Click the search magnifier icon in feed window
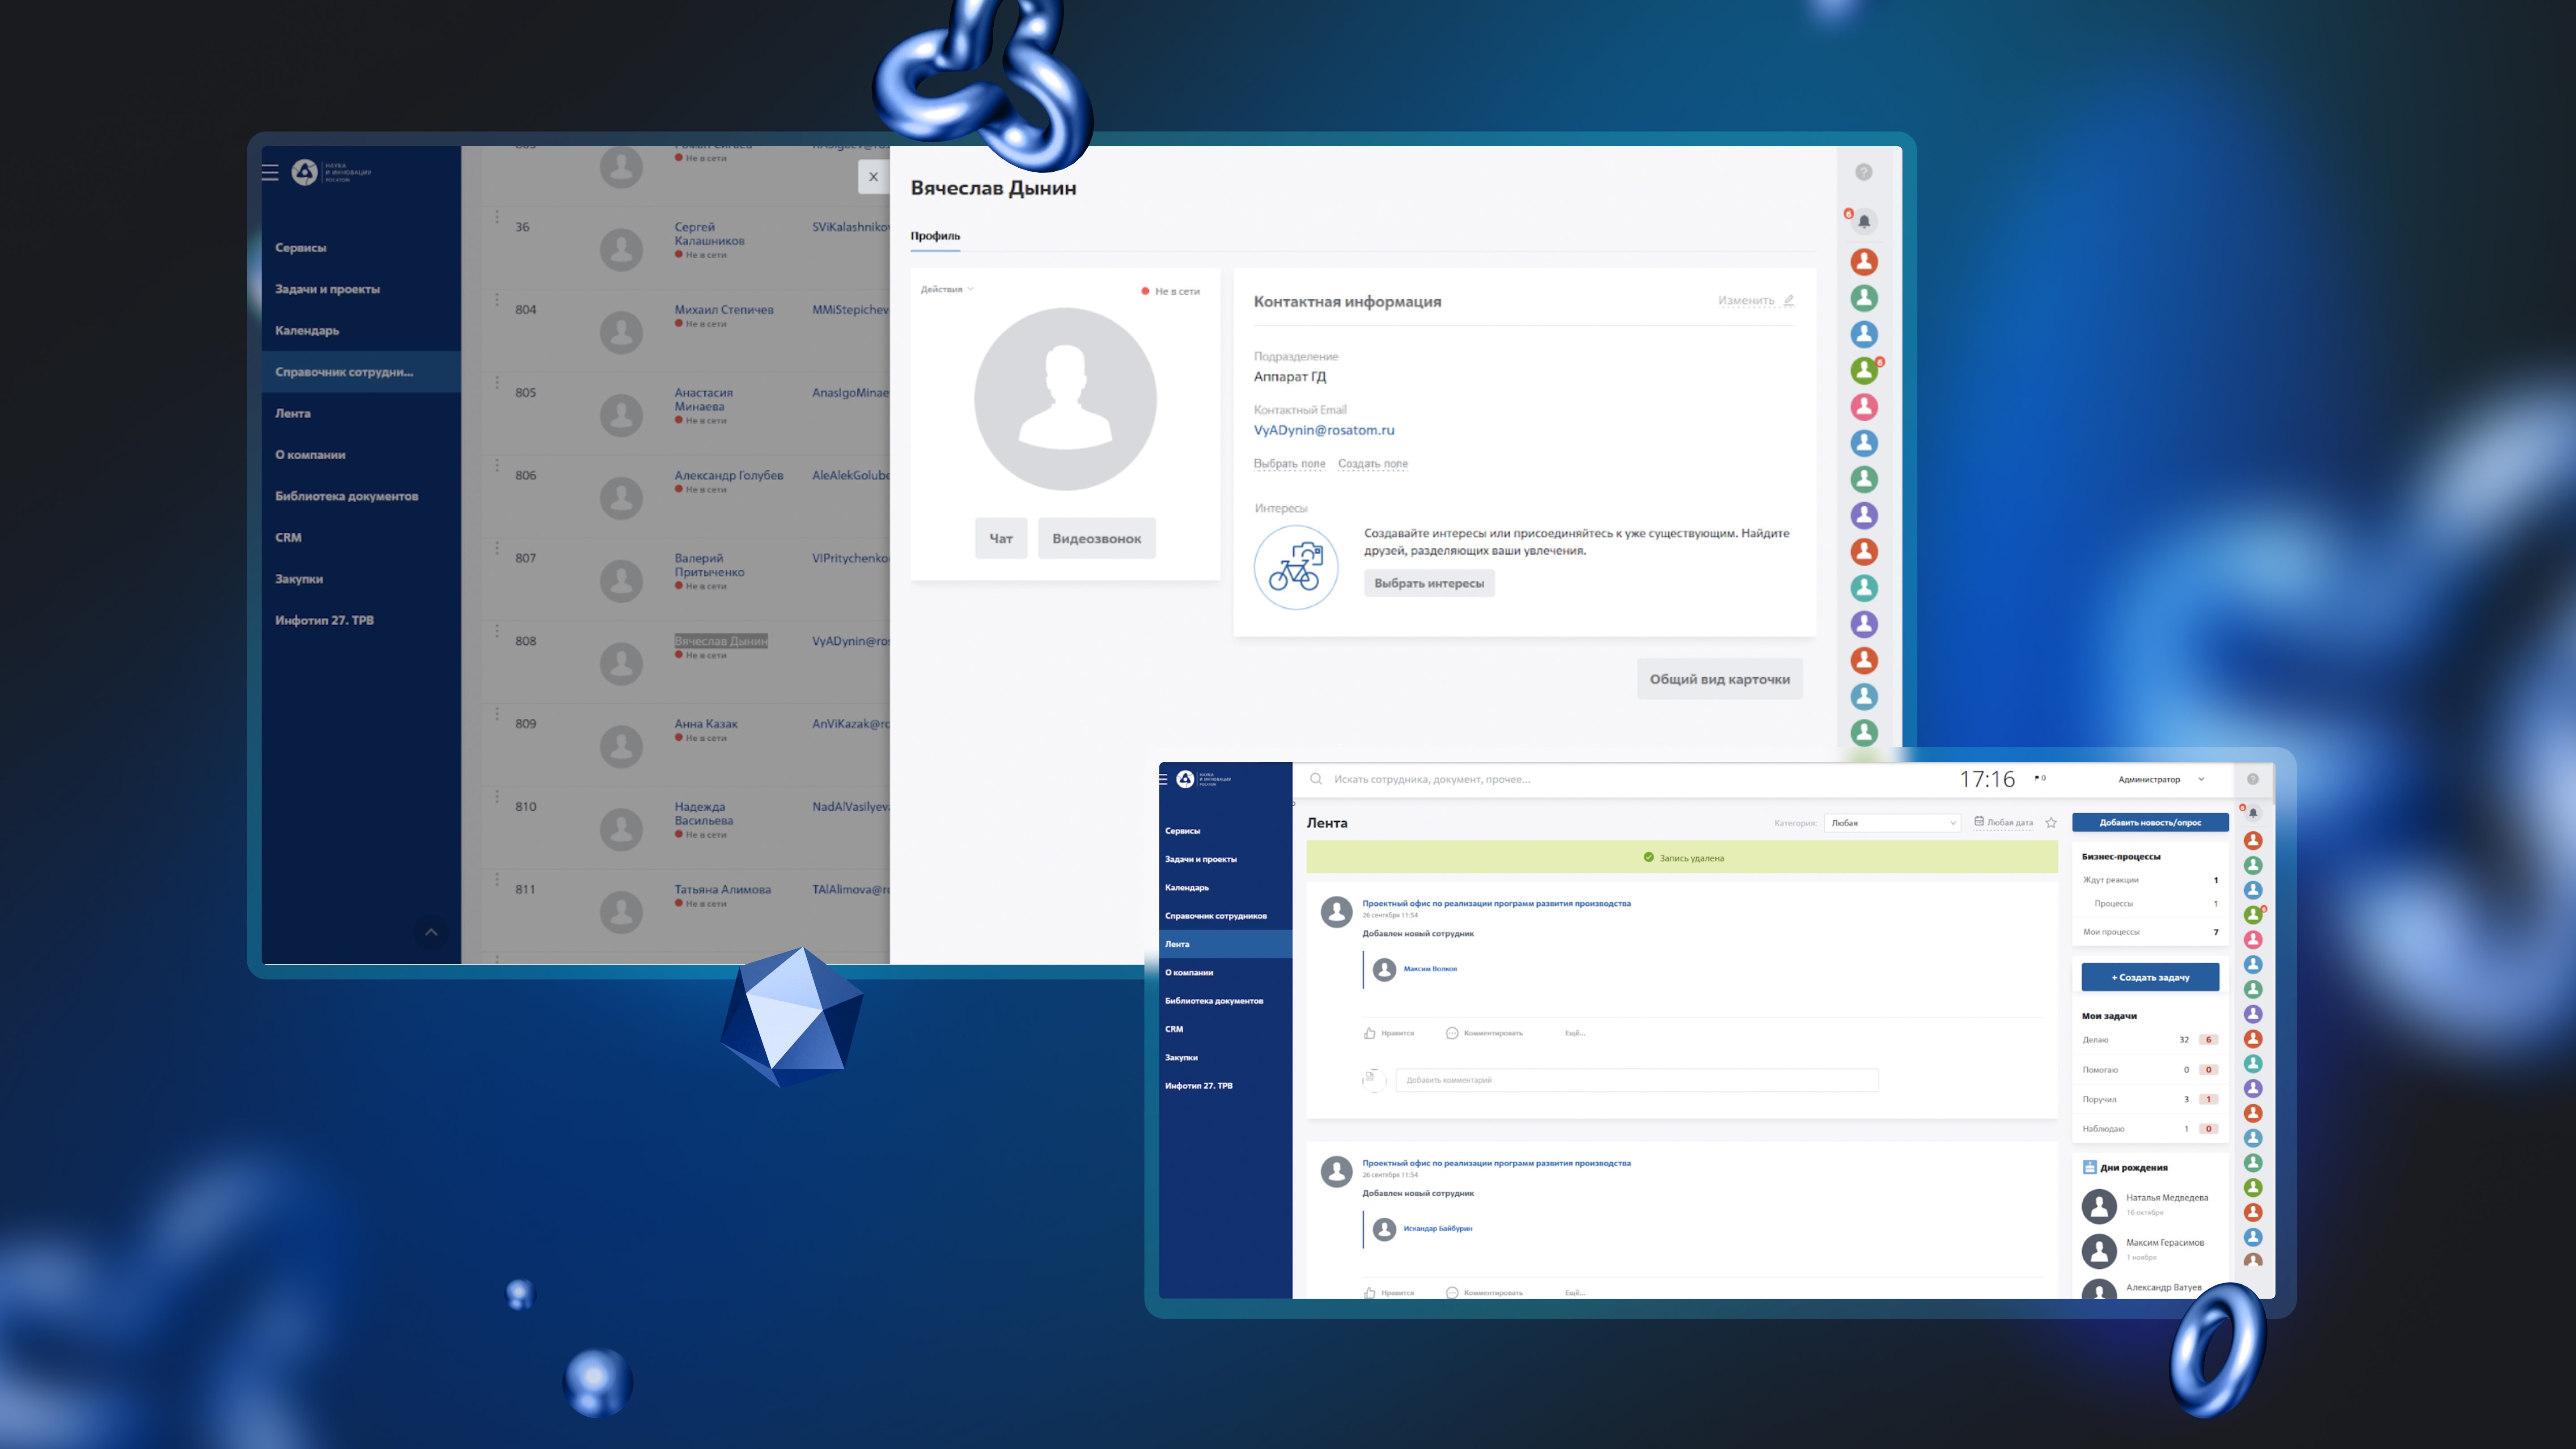The height and width of the screenshot is (1449, 2576). 1316,779
